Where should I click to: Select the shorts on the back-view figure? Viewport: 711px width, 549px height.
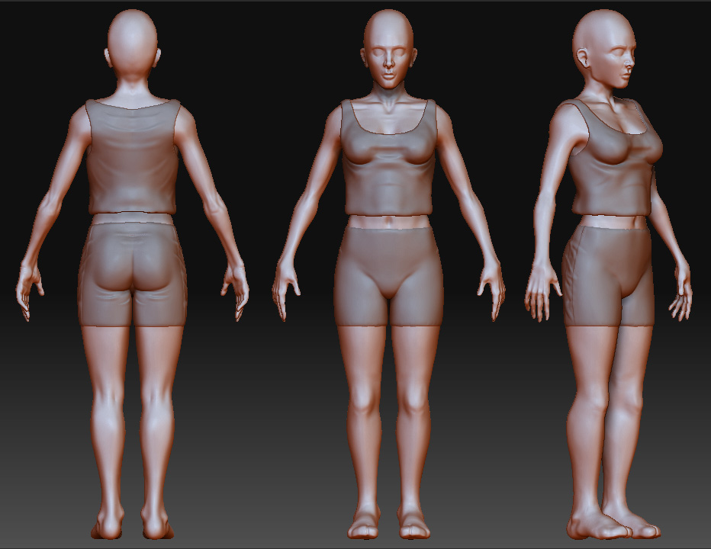pyautogui.click(x=132, y=274)
